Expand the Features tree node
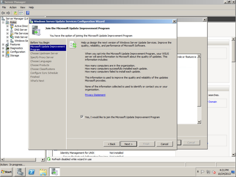This screenshot has height=177, width=236. 3,45
